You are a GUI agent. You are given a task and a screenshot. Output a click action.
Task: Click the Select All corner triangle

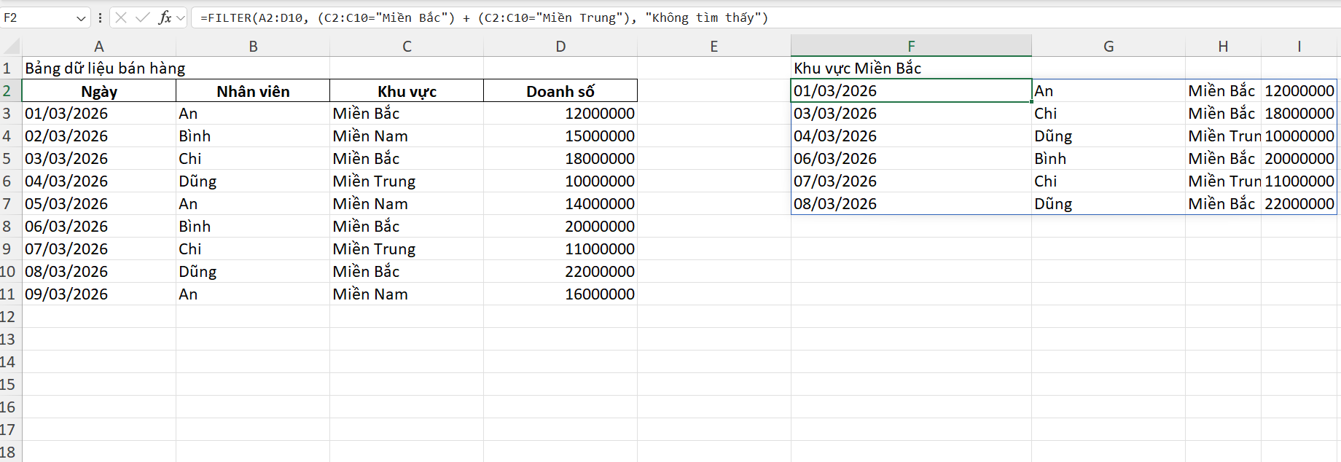pyautogui.click(x=12, y=47)
